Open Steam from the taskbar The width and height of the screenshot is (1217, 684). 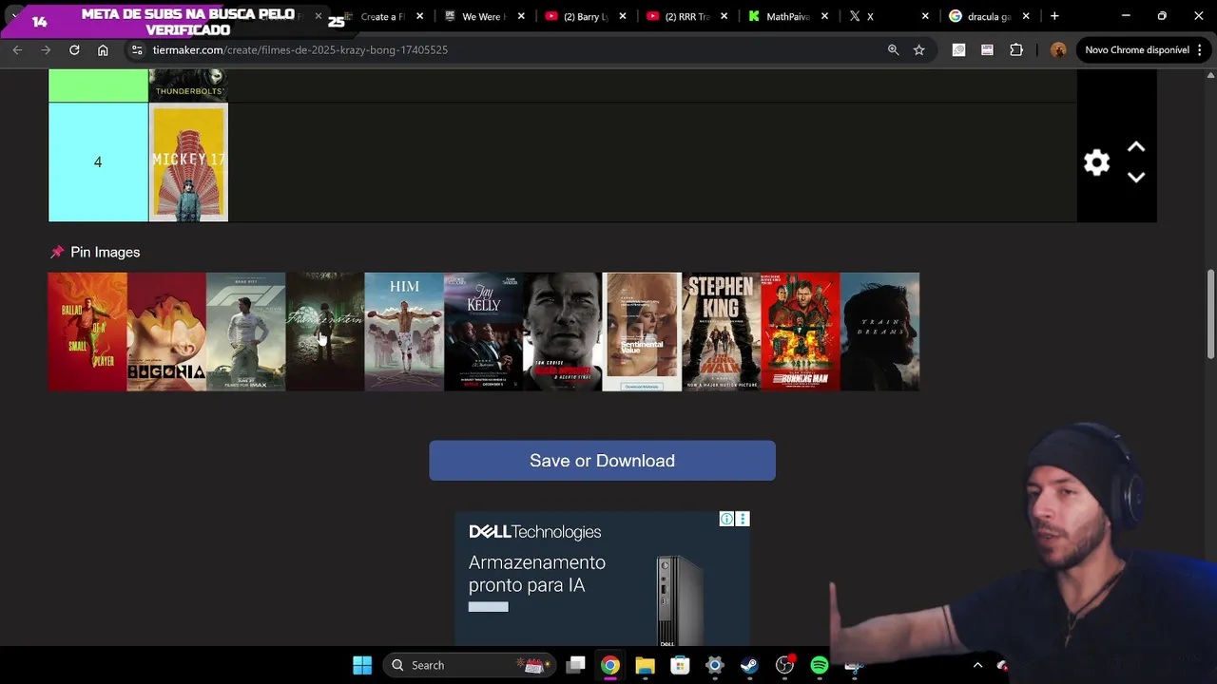pyautogui.click(x=749, y=665)
